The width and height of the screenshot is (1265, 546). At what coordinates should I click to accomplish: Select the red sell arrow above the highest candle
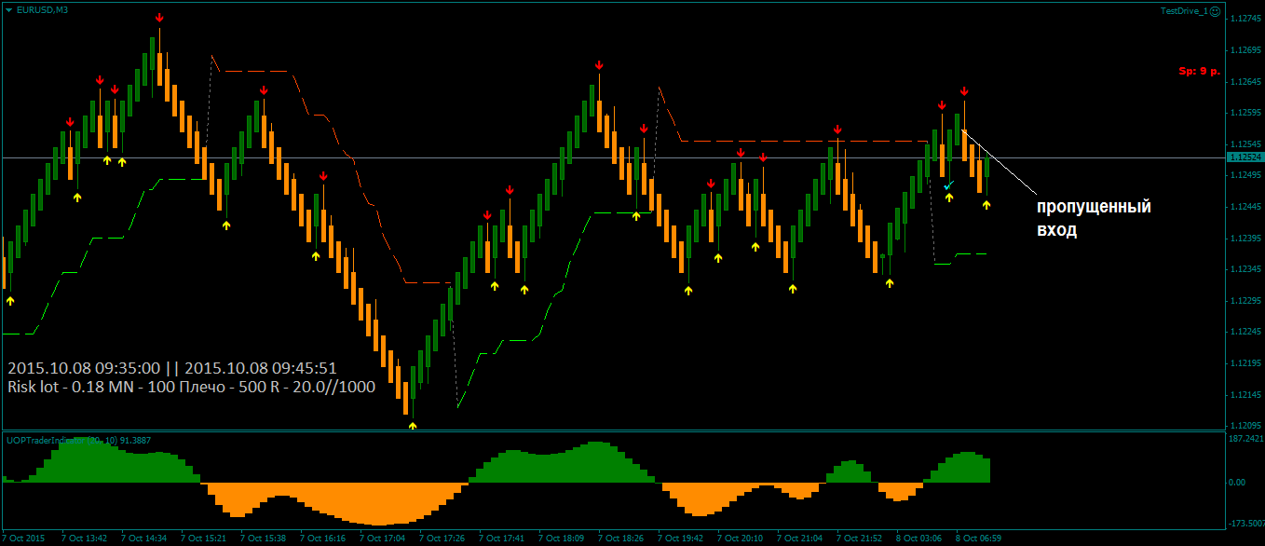(159, 18)
